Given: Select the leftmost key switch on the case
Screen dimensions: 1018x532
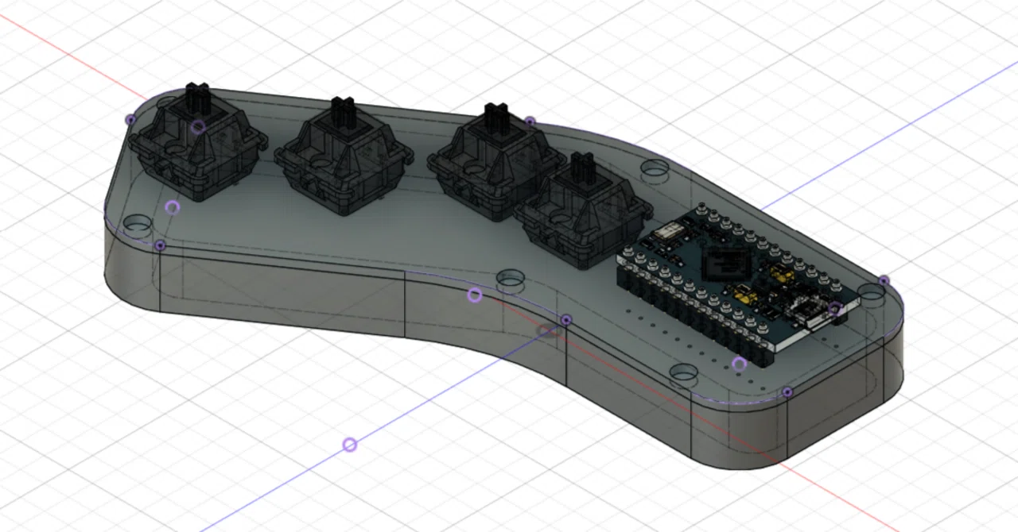Looking at the screenshot, I should pyautogui.click(x=197, y=143).
